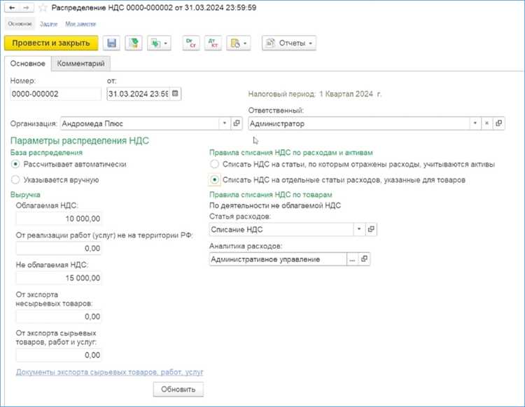Select 'Рассчитывает автоматически' radio option
The height and width of the screenshot is (407, 525).
(15, 164)
